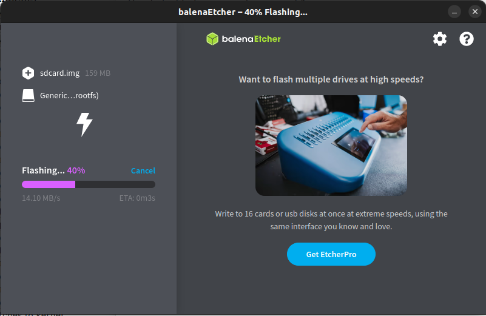486x316 pixels.
Task: Click the "Want to flash multiple drives" heading
Action: click(x=331, y=79)
